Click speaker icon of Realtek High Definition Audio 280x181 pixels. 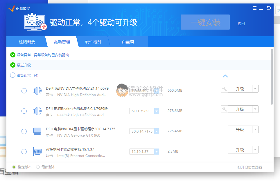(x=37, y=111)
